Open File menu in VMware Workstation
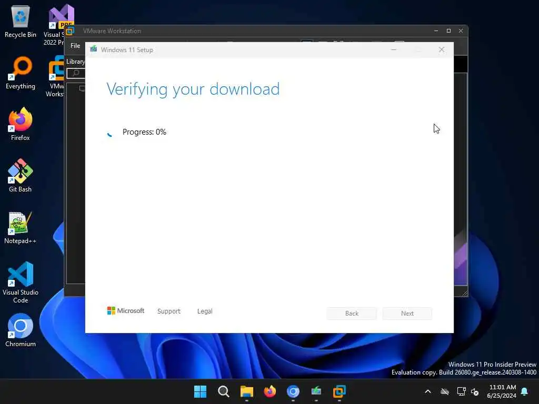539x404 pixels. pos(75,46)
